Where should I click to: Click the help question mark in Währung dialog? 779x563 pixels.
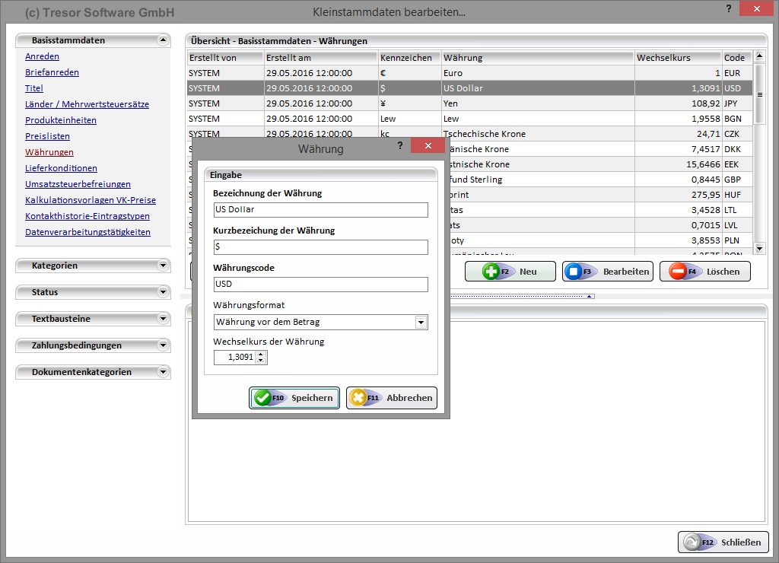click(400, 145)
